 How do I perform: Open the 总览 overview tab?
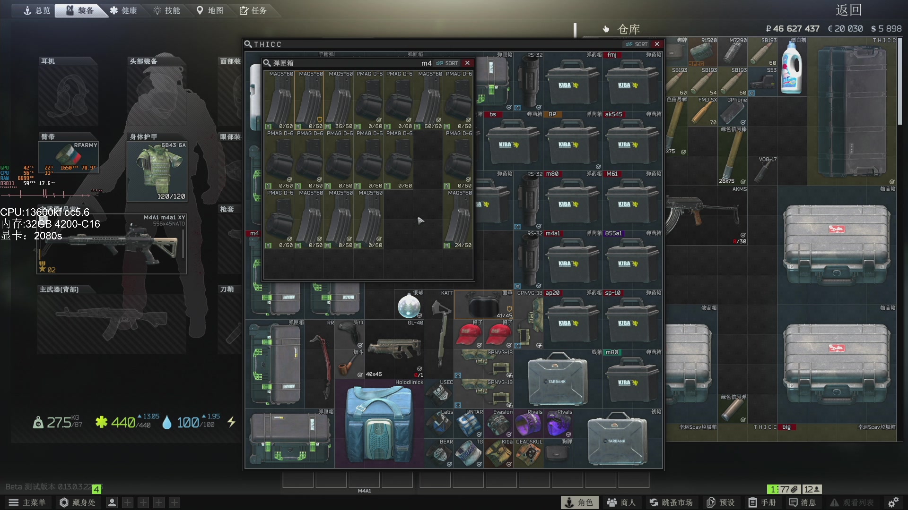pyautogui.click(x=37, y=10)
